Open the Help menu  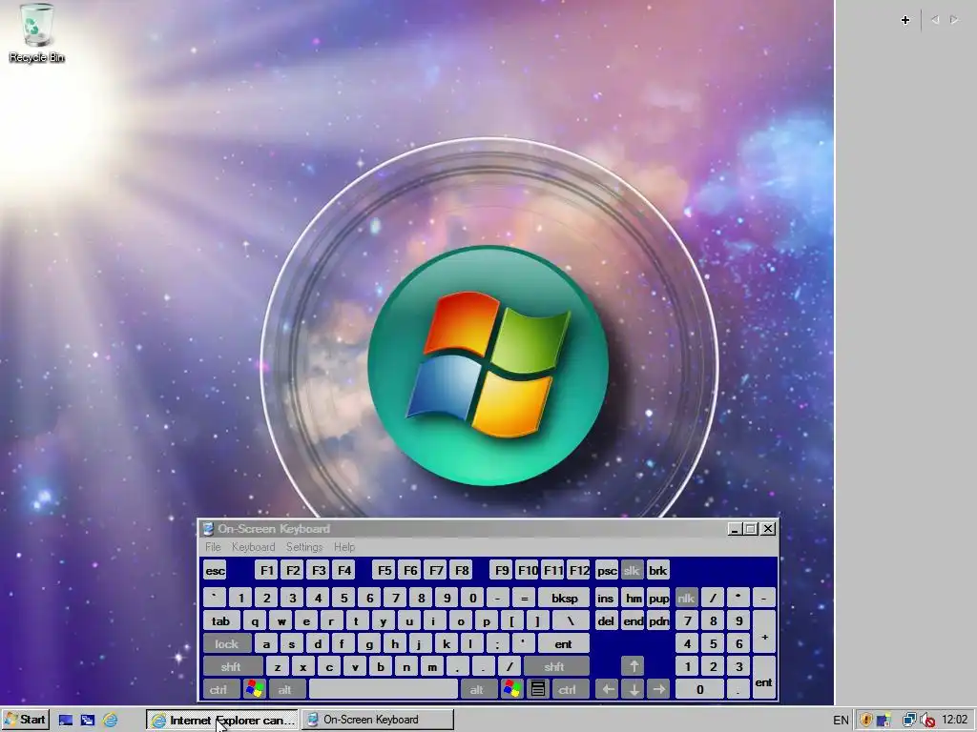point(343,546)
